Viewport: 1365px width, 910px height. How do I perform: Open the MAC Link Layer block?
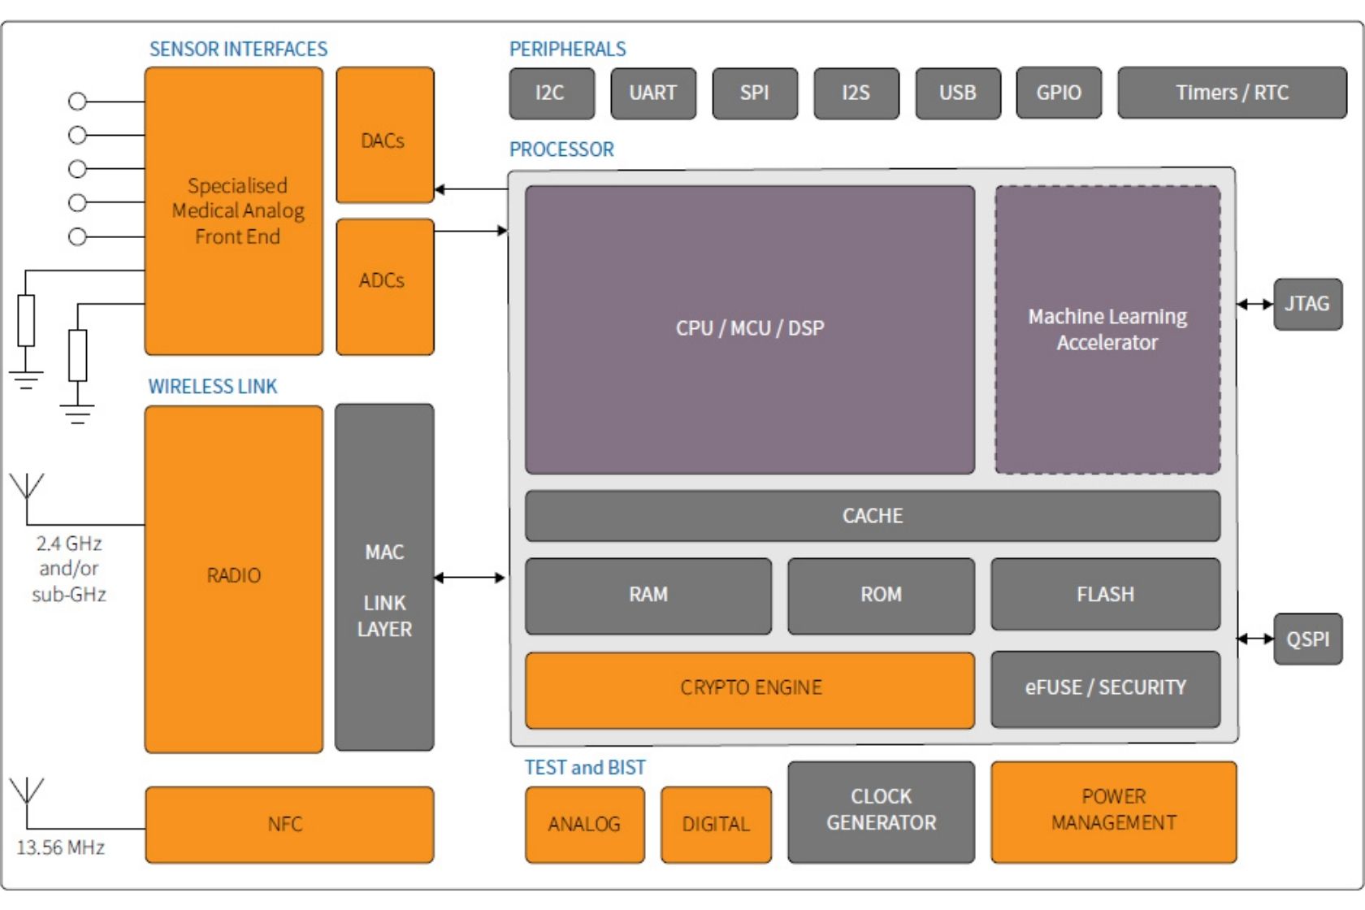[383, 577]
